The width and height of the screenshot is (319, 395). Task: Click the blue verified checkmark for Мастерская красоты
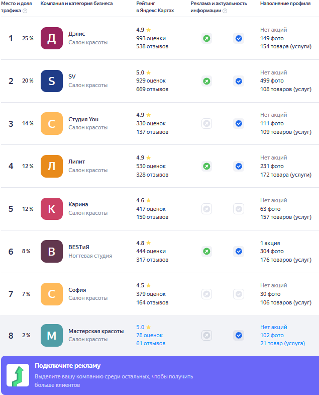[239, 335]
